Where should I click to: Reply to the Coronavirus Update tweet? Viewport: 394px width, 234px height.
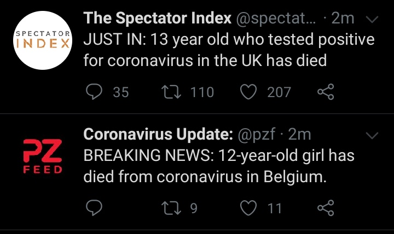click(94, 208)
